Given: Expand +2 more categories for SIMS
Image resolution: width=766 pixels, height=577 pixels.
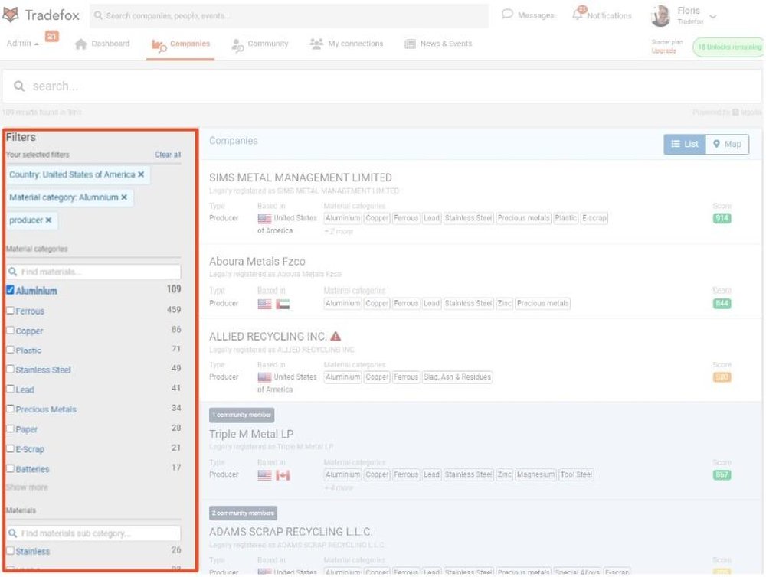Looking at the screenshot, I should (x=339, y=231).
